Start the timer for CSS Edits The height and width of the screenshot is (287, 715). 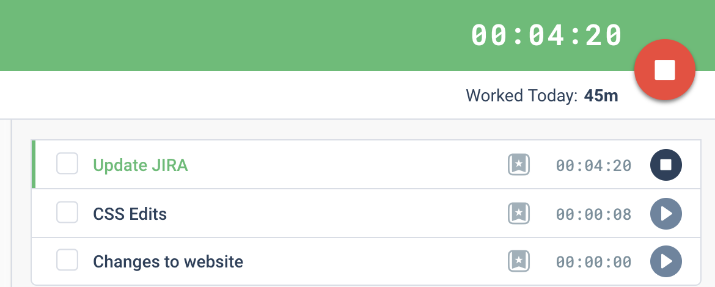[665, 214]
